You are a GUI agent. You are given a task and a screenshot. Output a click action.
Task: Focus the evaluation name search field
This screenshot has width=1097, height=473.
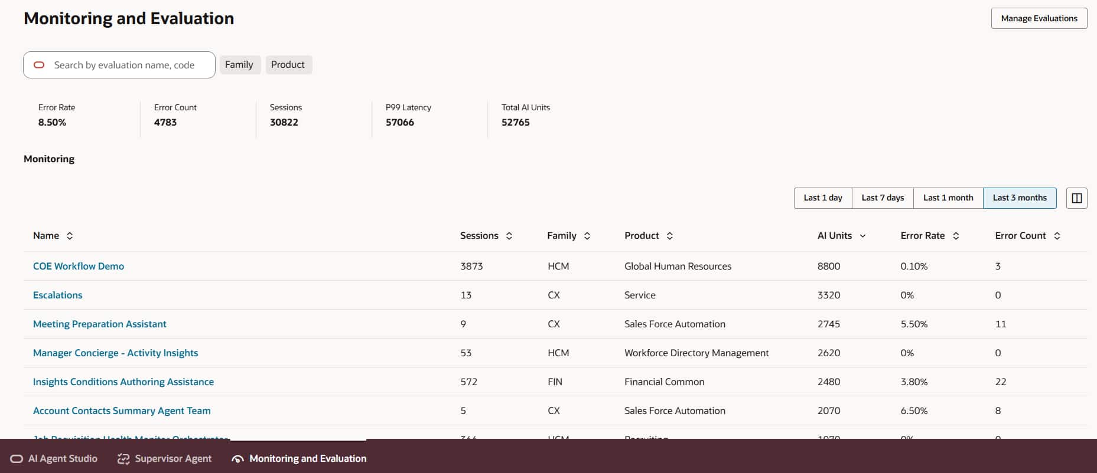tap(119, 65)
